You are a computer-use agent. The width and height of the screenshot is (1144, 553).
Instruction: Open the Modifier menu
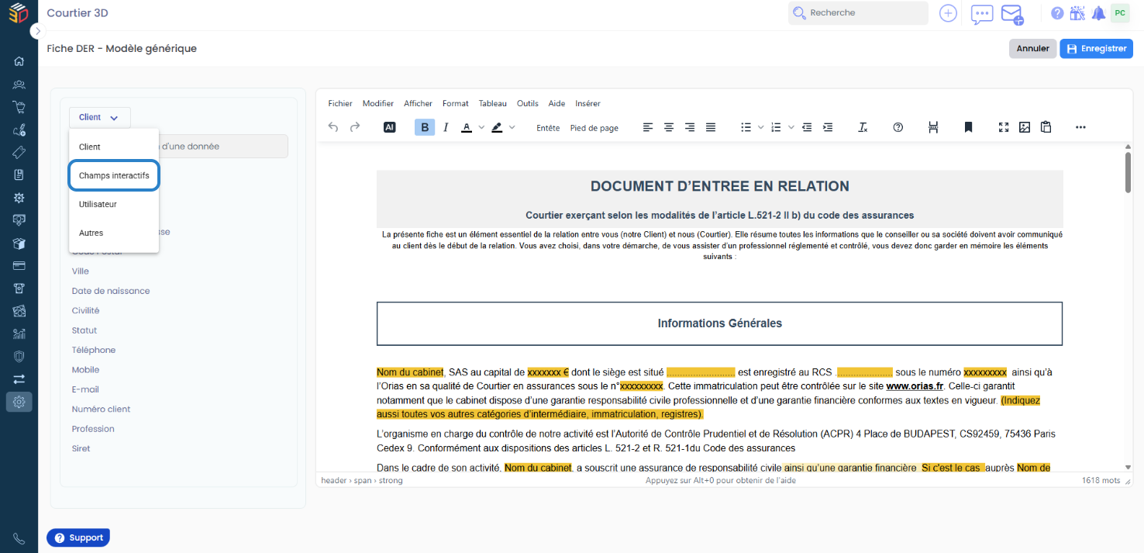[x=378, y=103]
